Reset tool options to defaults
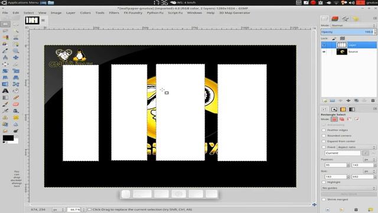The image size is (378, 213). (370, 209)
